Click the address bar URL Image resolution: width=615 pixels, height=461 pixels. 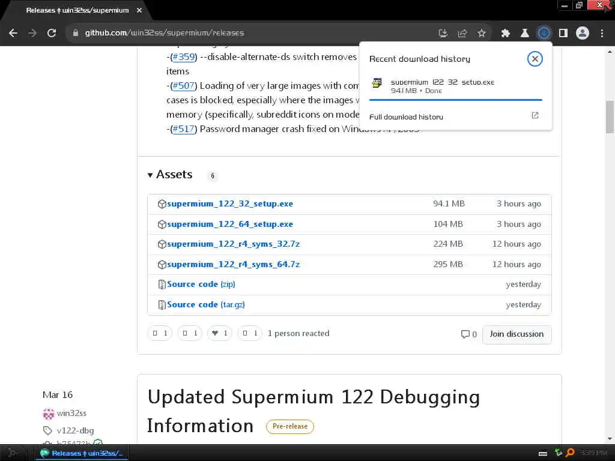pyautogui.click(x=165, y=33)
